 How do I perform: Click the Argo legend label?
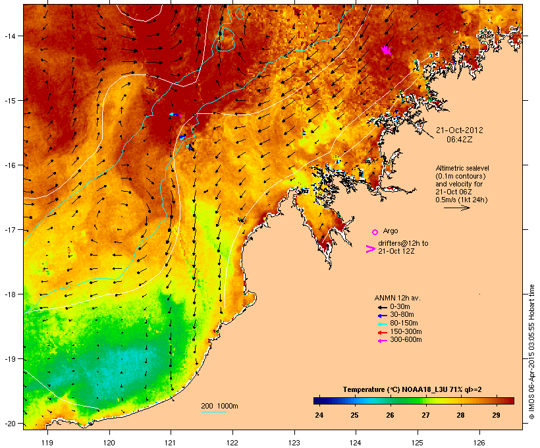tap(391, 231)
